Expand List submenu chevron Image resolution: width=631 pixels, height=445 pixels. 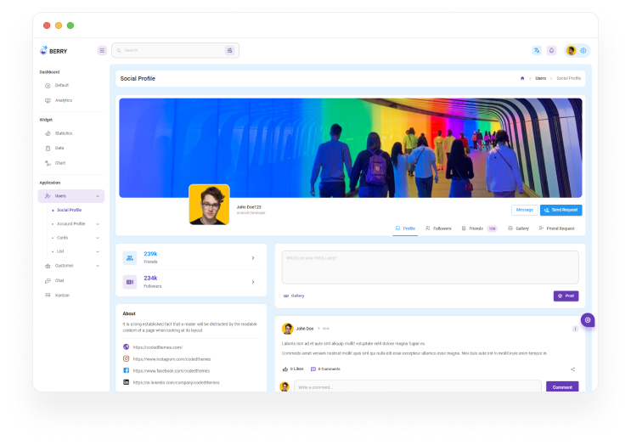pyautogui.click(x=98, y=251)
